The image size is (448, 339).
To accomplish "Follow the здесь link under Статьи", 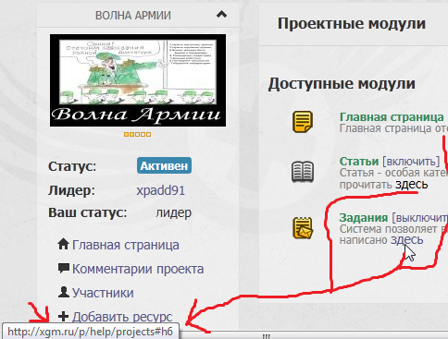I will tap(412, 185).
